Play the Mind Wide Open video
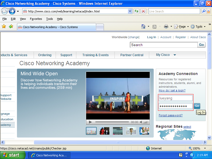Image resolution: width=212 pixels, height=159 pixels. [x=90, y=122]
